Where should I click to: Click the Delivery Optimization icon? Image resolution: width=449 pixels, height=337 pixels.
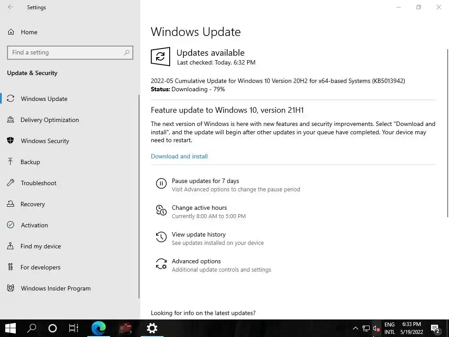click(x=11, y=119)
